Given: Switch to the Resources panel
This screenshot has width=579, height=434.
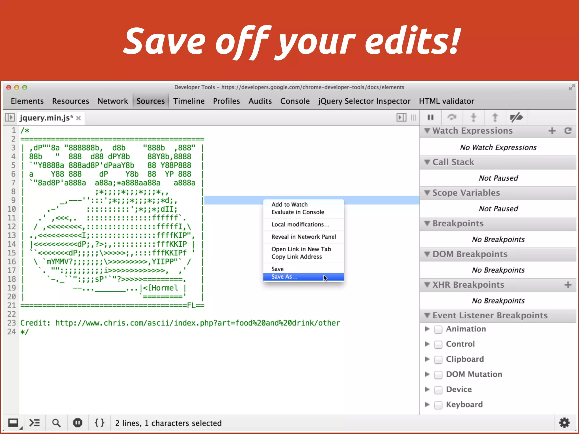Looking at the screenshot, I should pyautogui.click(x=70, y=101).
